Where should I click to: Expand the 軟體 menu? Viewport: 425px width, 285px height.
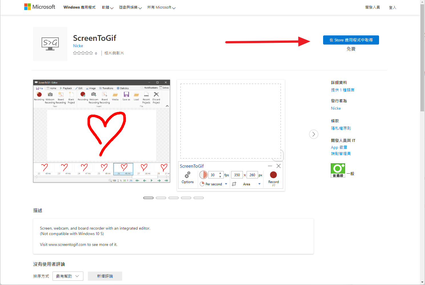pyautogui.click(x=108, y=7)
